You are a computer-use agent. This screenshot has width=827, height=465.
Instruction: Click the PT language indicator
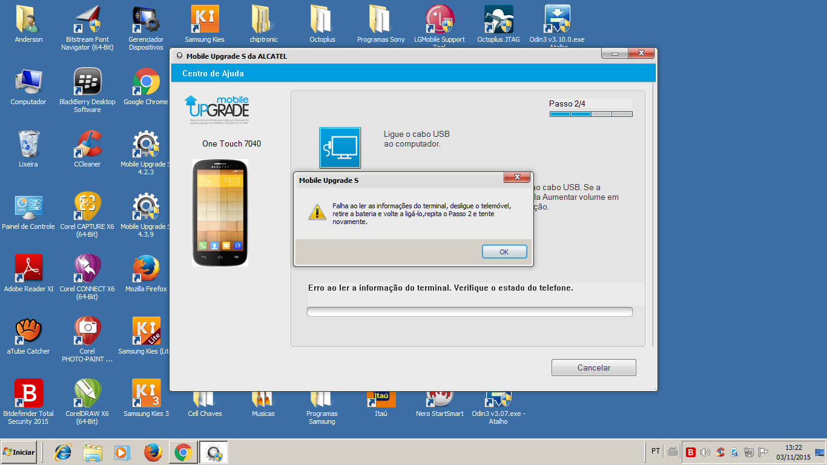[656, 451]
